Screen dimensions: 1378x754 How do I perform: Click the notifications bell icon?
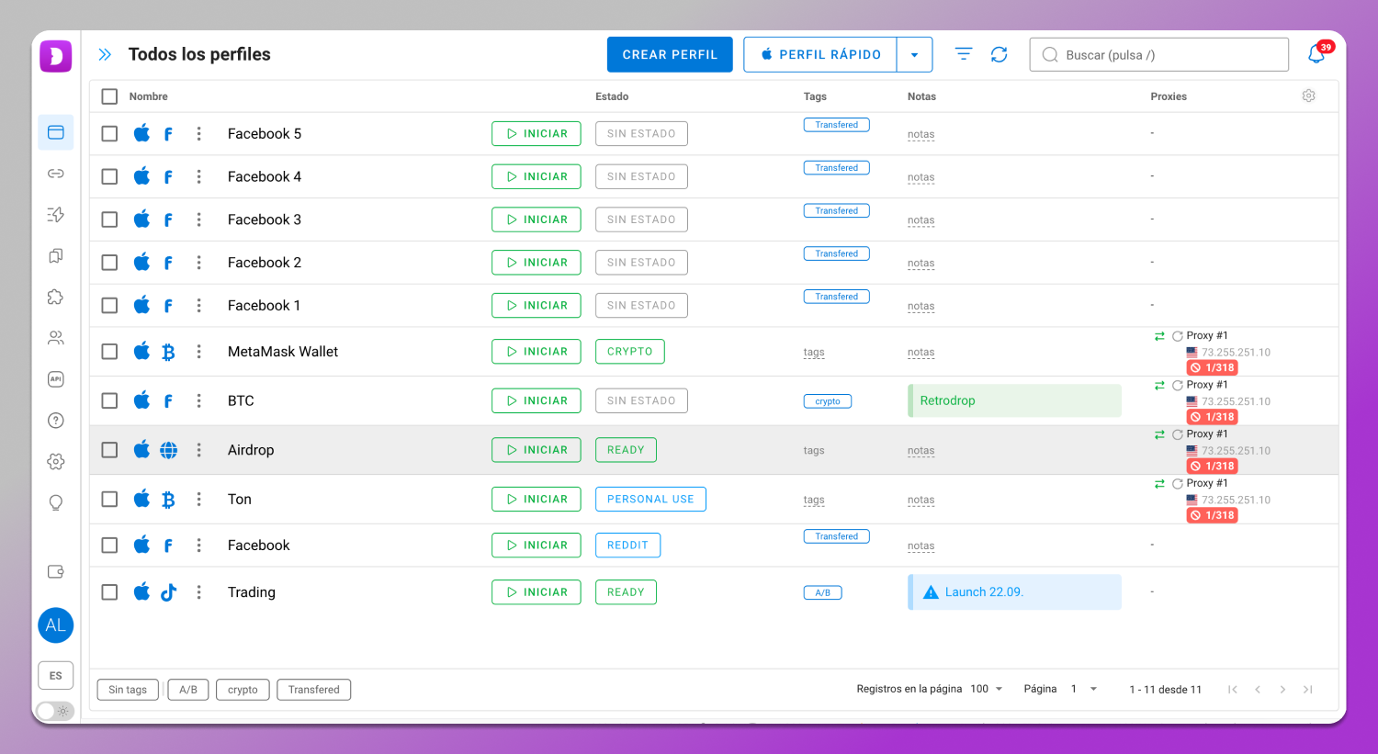pos(1316,55)
